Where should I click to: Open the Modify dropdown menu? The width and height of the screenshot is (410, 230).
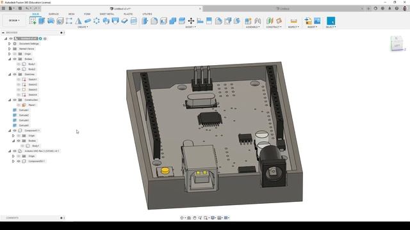(191, 27)
